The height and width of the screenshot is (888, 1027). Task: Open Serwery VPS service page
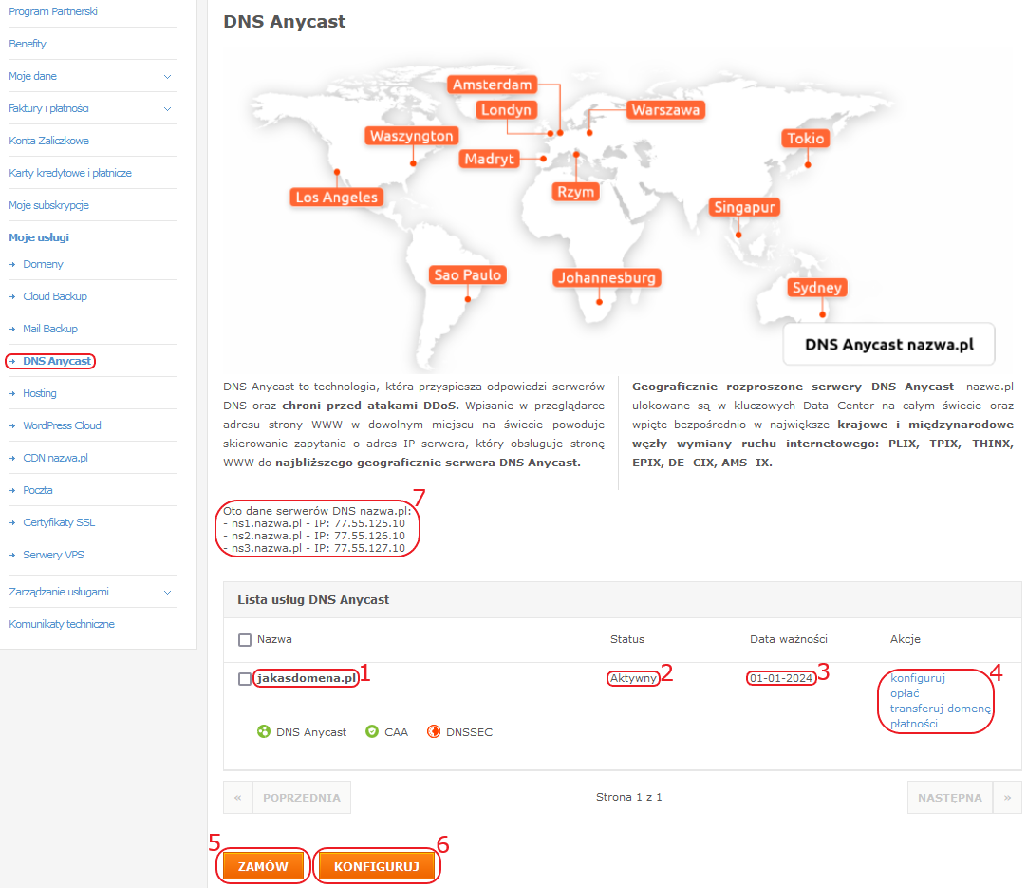(x=54, y=555)
